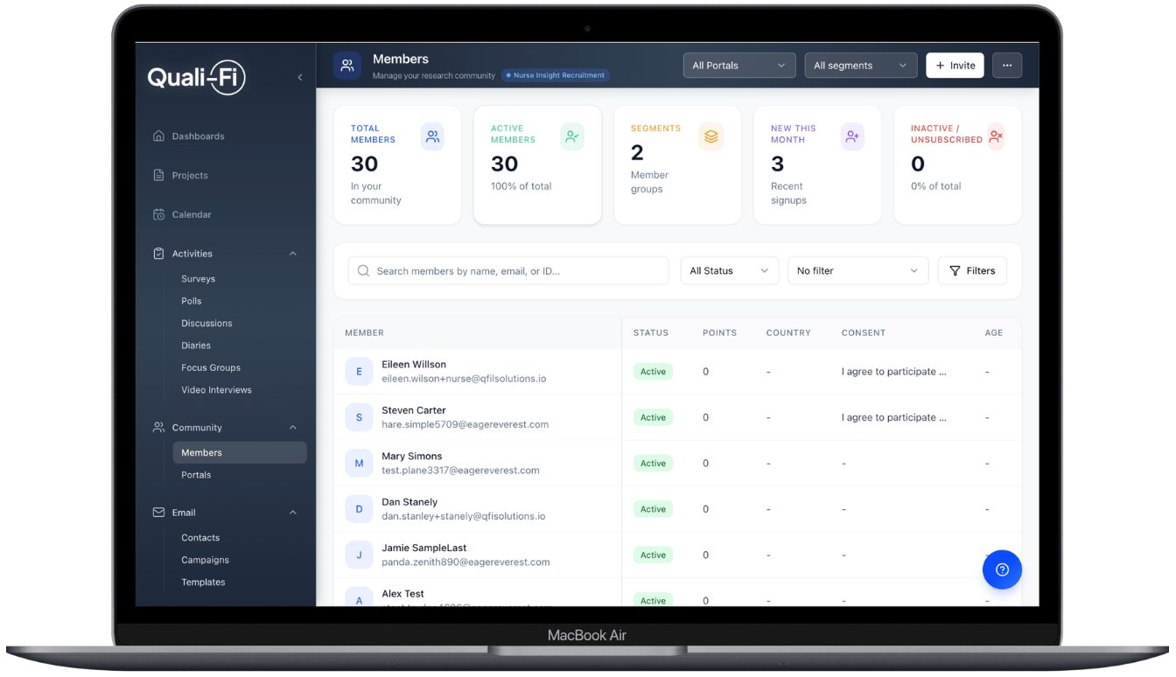The width and height of the screenshot is (1176, 677).
Task: Click Dan Stanely's avatar D
Action: point(359,509)
